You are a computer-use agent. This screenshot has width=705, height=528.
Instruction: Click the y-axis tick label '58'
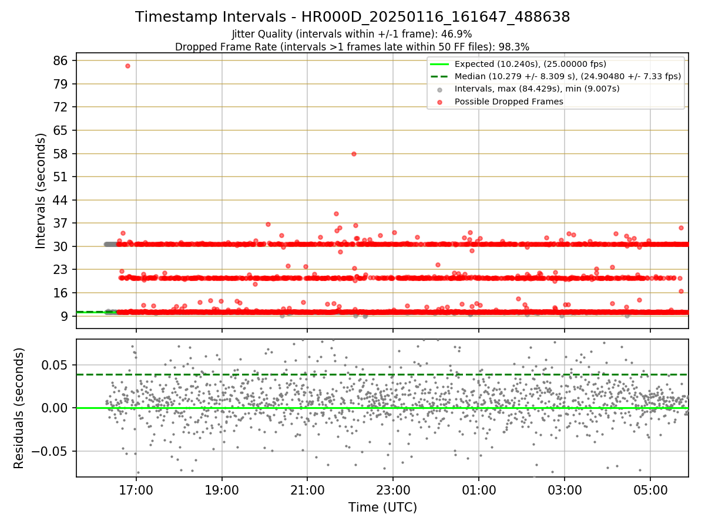[x=61, y=154]
